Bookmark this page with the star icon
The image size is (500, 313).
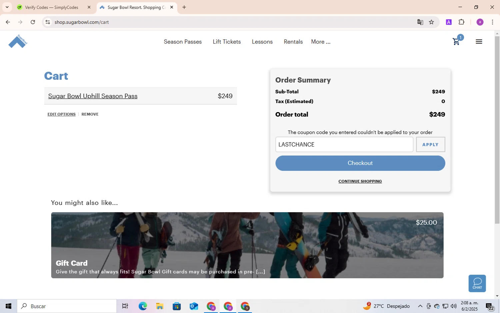pyautogui.click(x=431, y=22)
